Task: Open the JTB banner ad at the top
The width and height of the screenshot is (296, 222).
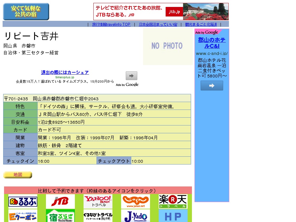Action: [x=161, y=12]
